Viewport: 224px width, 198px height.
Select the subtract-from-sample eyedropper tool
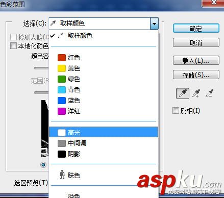209,93
